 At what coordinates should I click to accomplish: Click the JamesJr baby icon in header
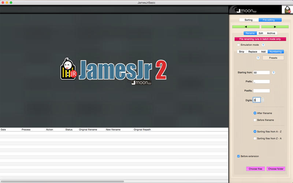(287, 10)
